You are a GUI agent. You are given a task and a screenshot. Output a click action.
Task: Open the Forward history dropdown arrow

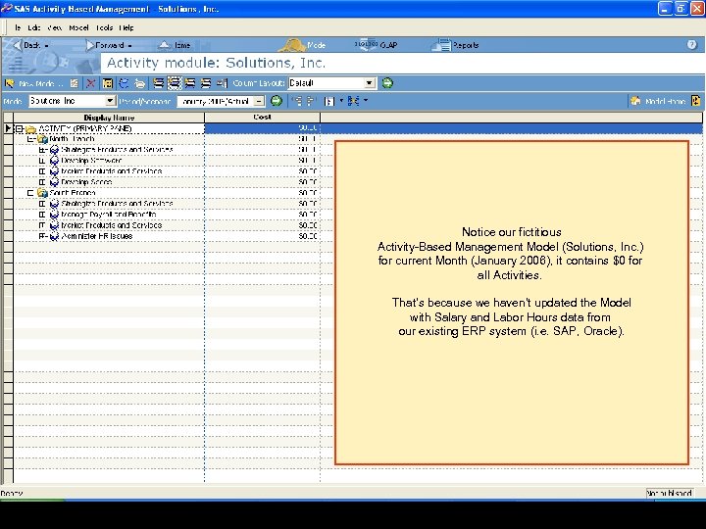tap(129, 45)
